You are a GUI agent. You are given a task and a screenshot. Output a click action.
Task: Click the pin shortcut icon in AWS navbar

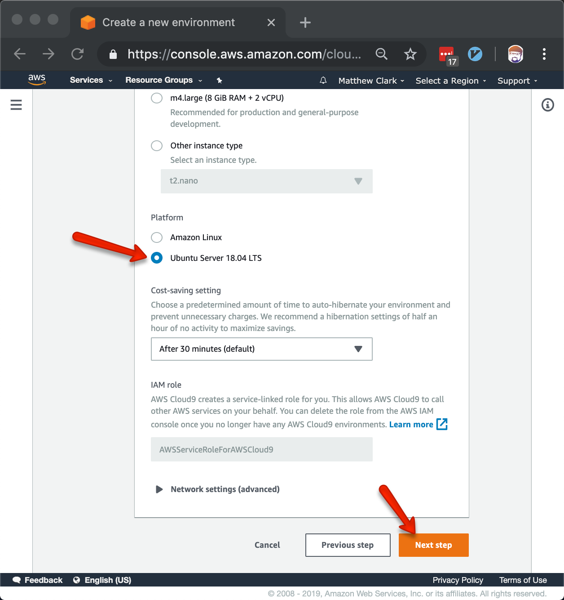[219, 81]
